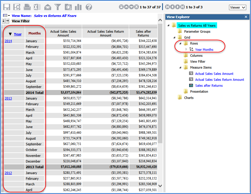Open the Viewer mode dropdown
Viewport: 251px width, 194px height.
(x=237, y=7)
